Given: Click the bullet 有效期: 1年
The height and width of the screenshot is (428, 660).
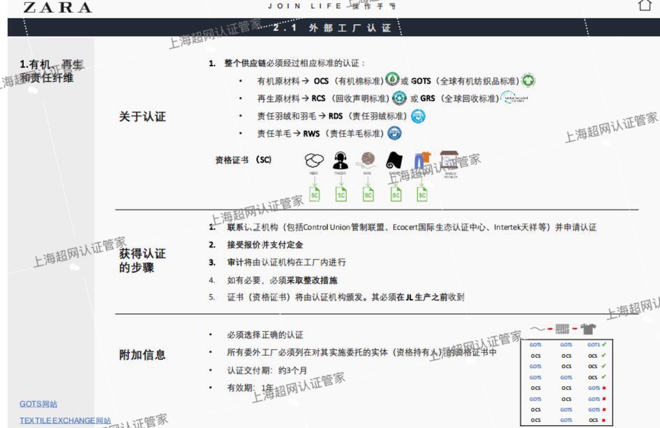Looking at the screenshot, I should coord(250,388).
